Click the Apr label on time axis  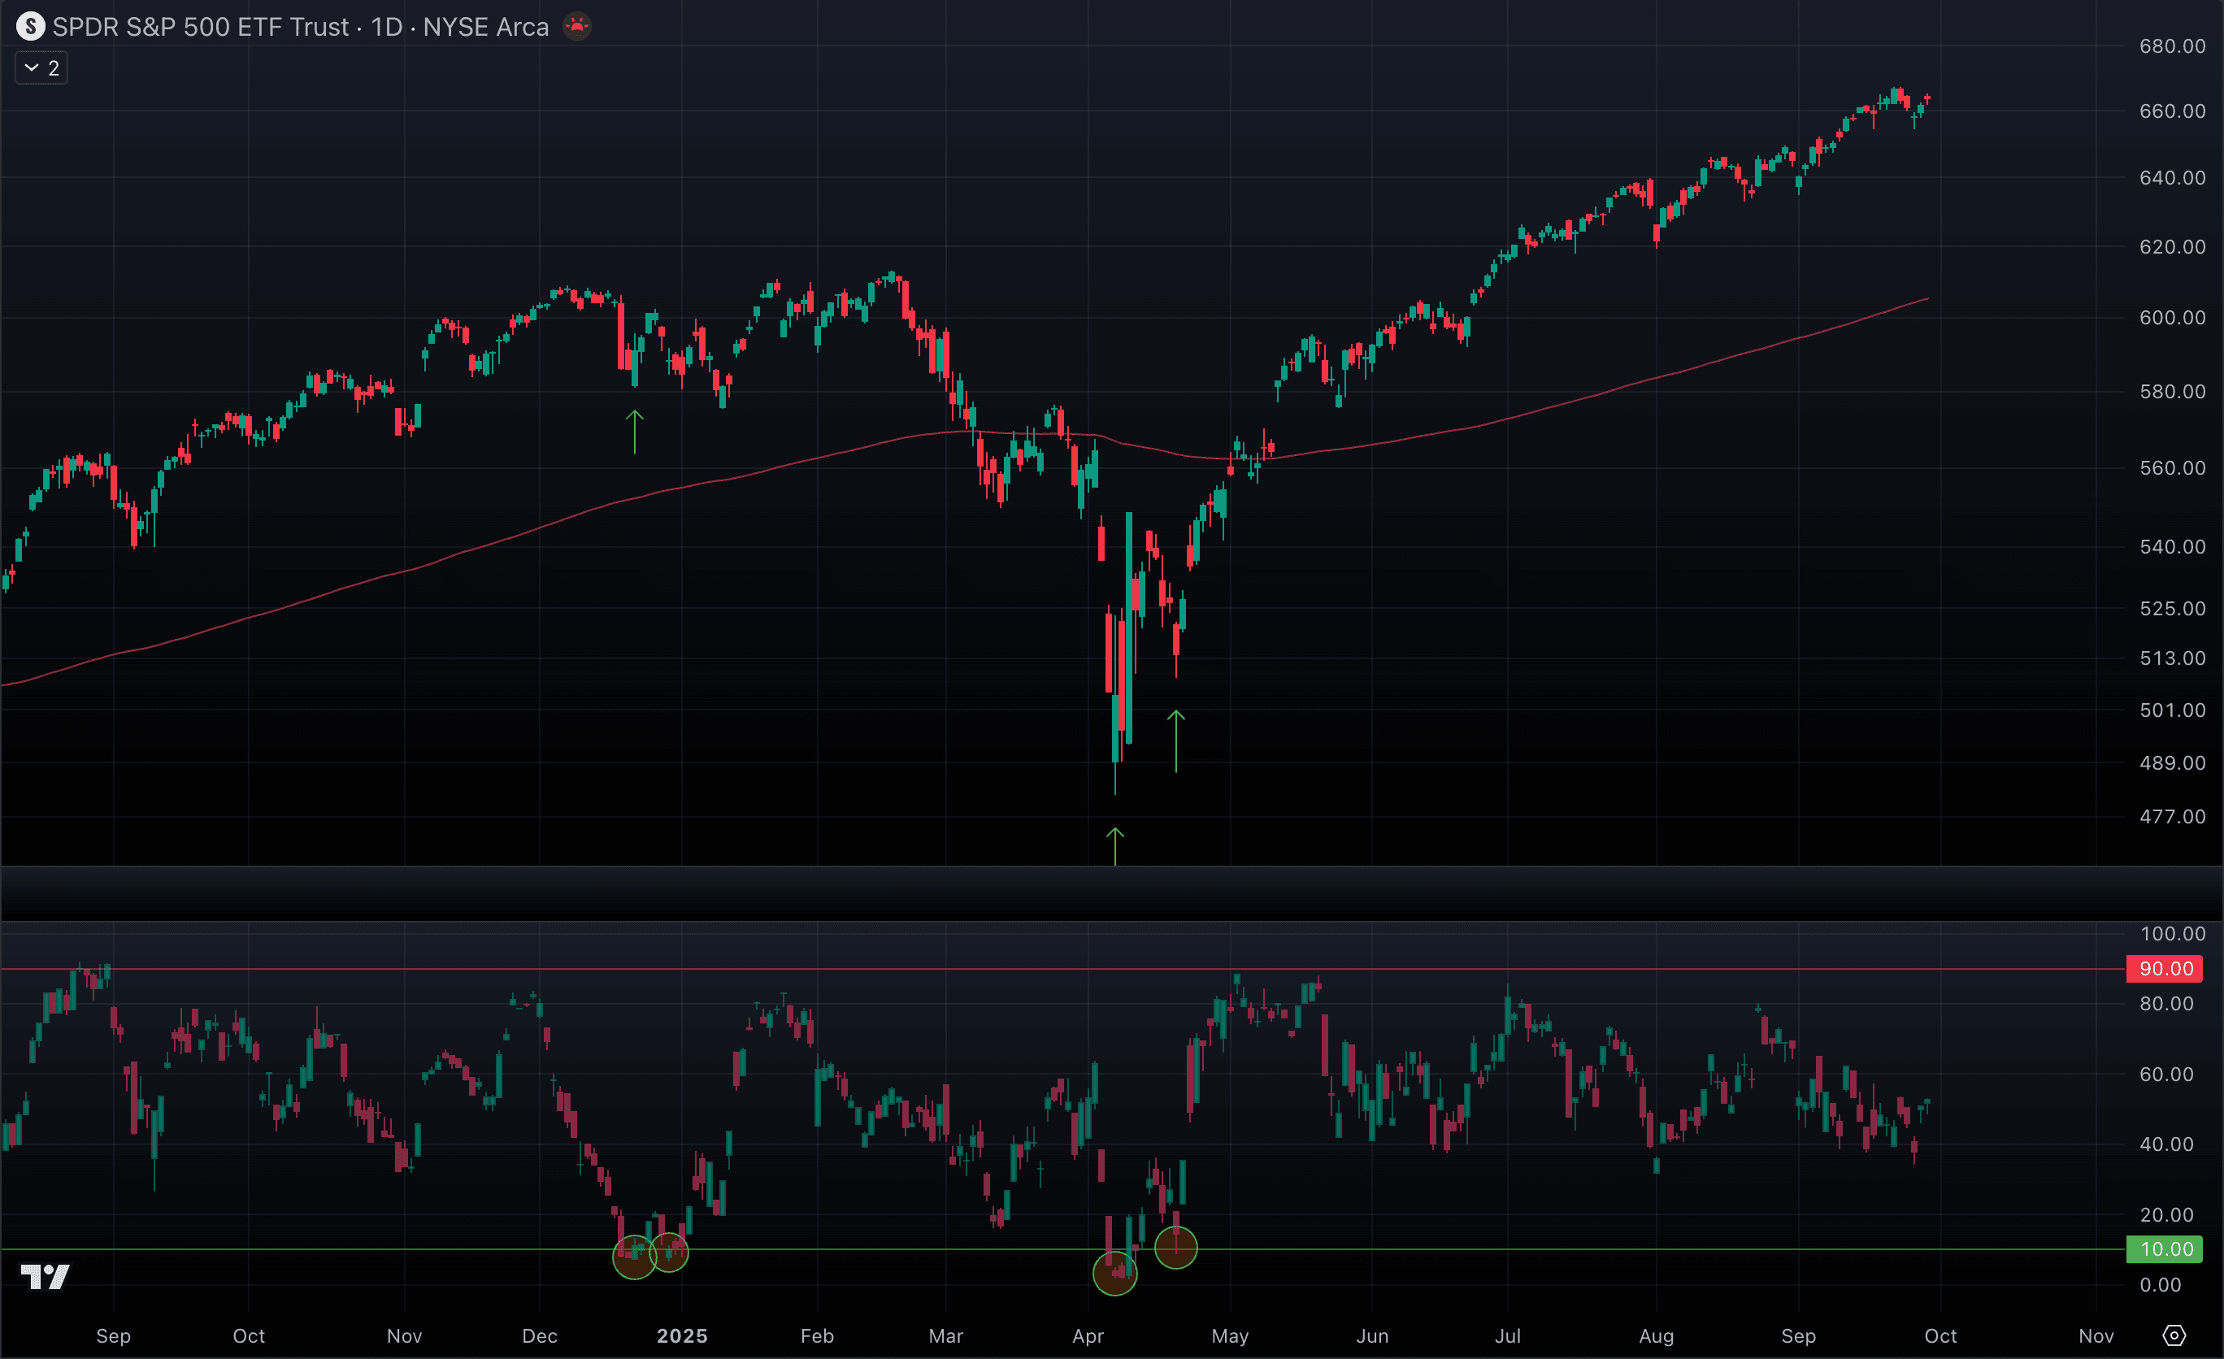(x=1088, y=1335)
